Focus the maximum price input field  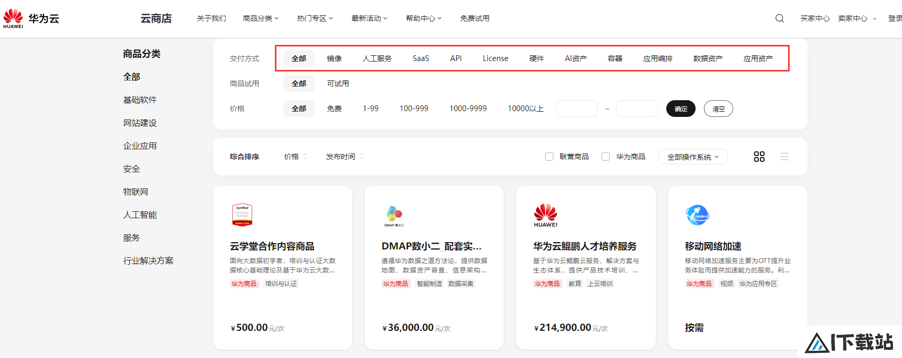[x=637, y=109]
